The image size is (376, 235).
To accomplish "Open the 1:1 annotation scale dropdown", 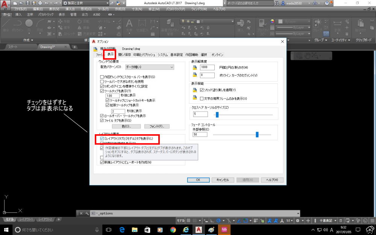I will 289,220.
